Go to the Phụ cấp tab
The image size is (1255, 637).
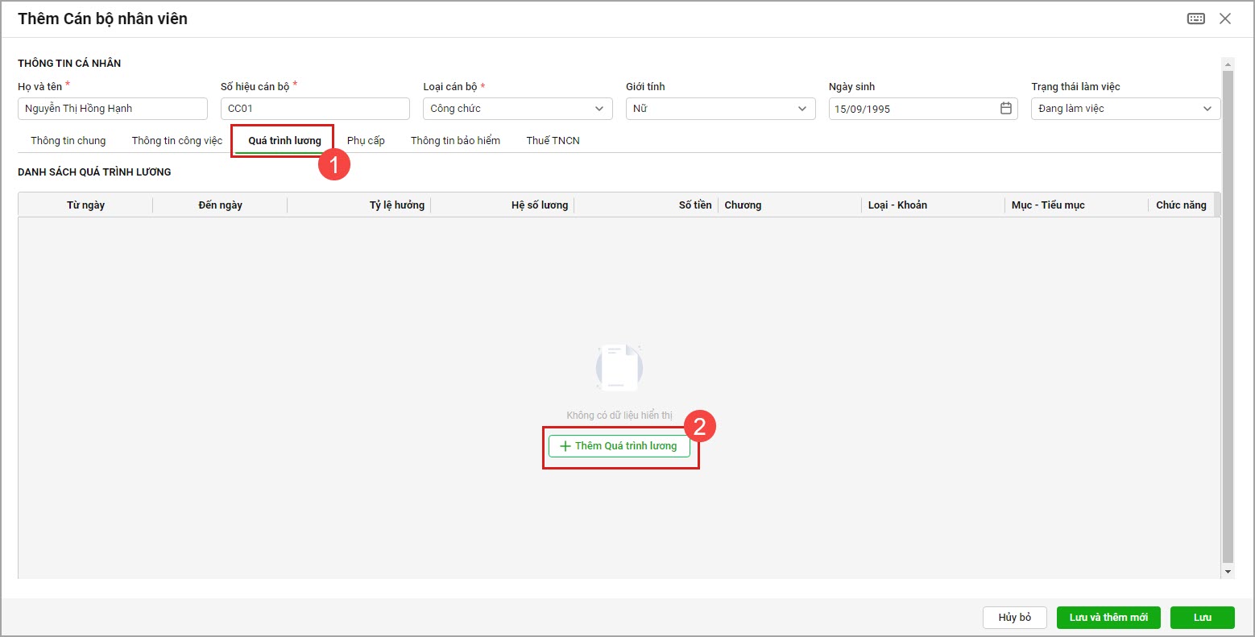(366, 141)
